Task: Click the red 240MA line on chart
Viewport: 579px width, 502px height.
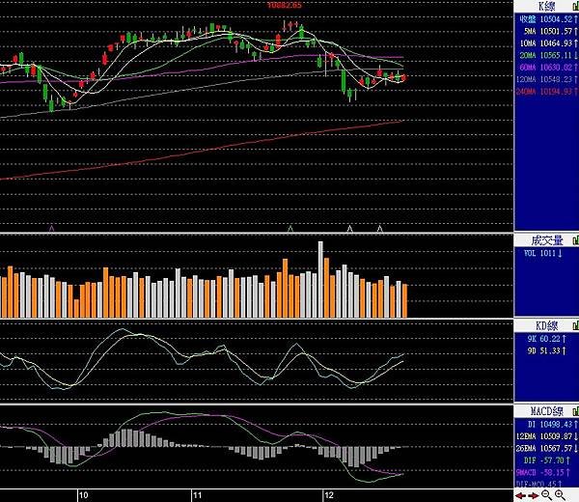Action: point(202,151)
